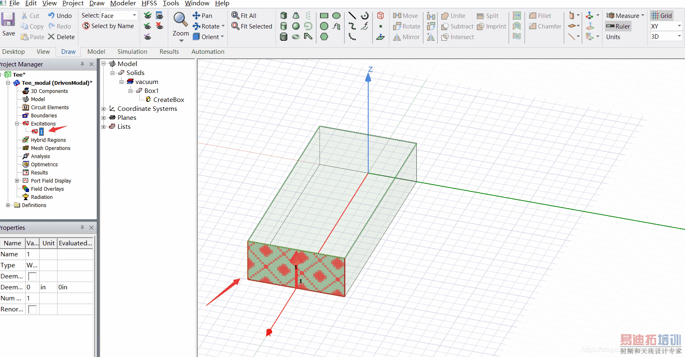Image resolution: width=685 pixels, height=357 pixels.
Task: Open the Measure dropdown arrow
Action: click(x=643, y=15)
